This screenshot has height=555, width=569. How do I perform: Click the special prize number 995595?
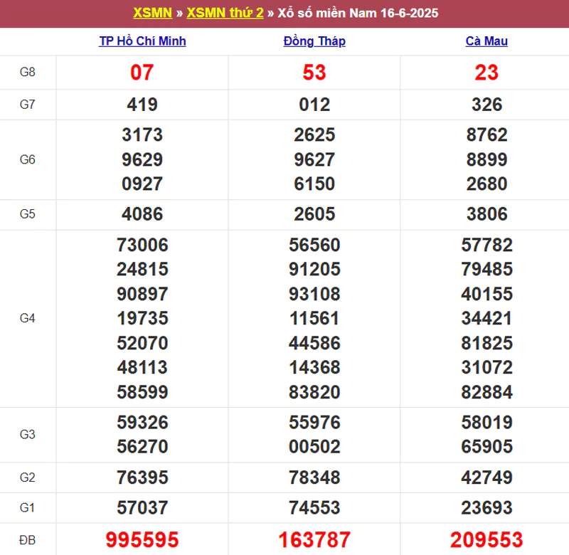142,540
